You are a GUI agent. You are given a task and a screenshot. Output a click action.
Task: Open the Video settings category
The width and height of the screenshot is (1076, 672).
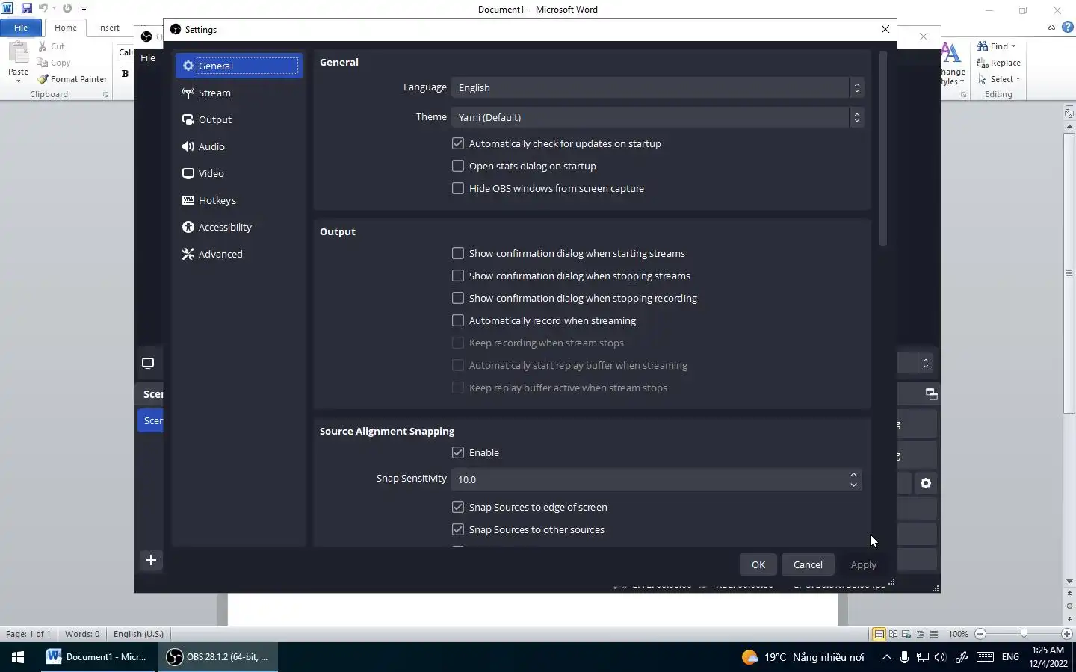pyautogui.click(x=239, y=173)
